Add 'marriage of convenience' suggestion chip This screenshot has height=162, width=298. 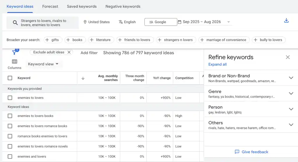224,40
